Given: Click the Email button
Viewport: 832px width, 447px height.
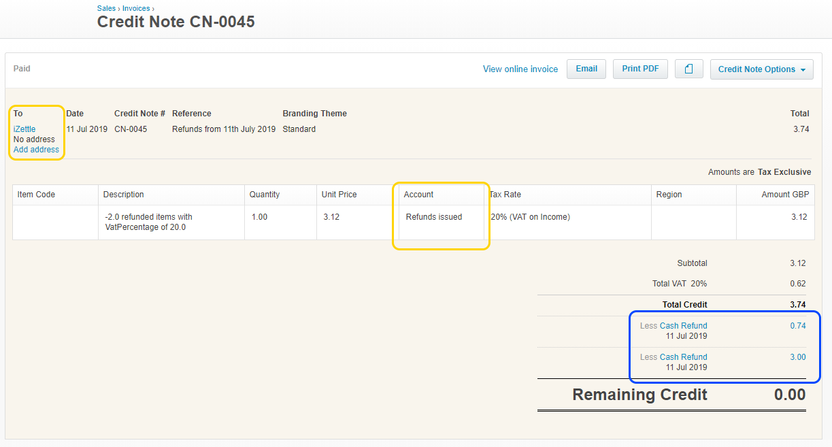Looking at the screenshot, I should point(586,69).
